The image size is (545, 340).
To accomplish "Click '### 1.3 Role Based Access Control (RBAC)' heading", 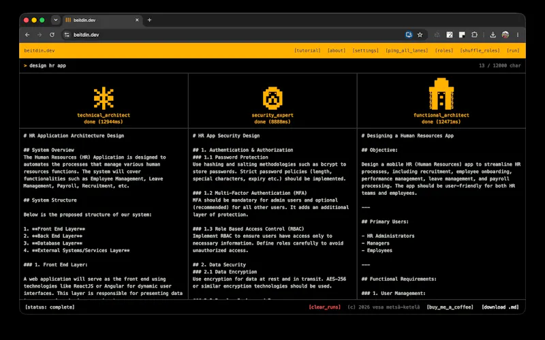I will click(x=249, y=229).
